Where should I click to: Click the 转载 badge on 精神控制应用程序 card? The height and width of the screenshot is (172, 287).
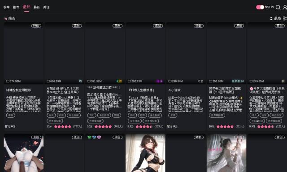coord(36,26)
